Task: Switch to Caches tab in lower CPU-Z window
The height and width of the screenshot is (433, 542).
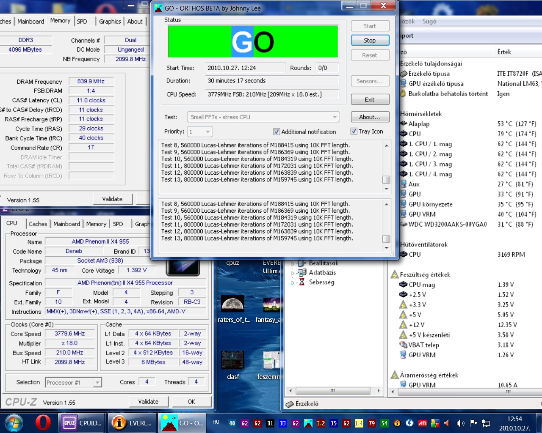Action: (x=38, y=224)
